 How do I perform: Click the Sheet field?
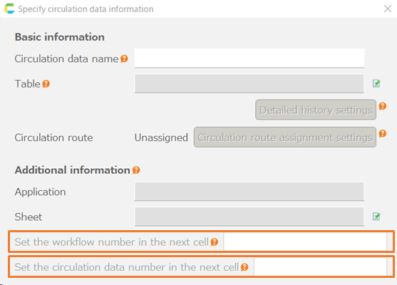pyautogui.click(x=249, y=217)
